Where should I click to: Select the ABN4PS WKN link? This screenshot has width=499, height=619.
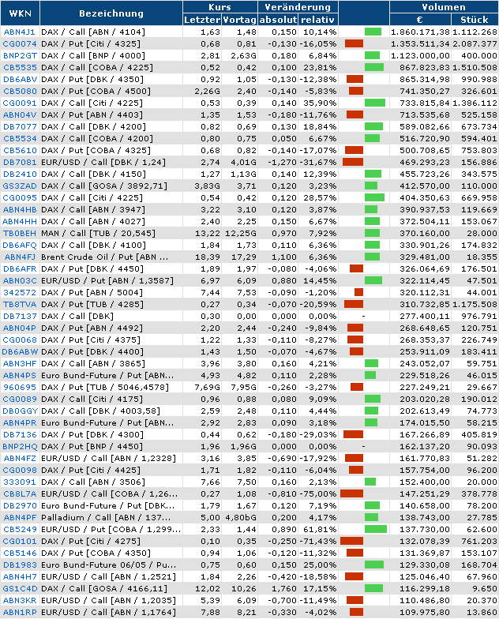pyautogui.click(x=19, y=376)
